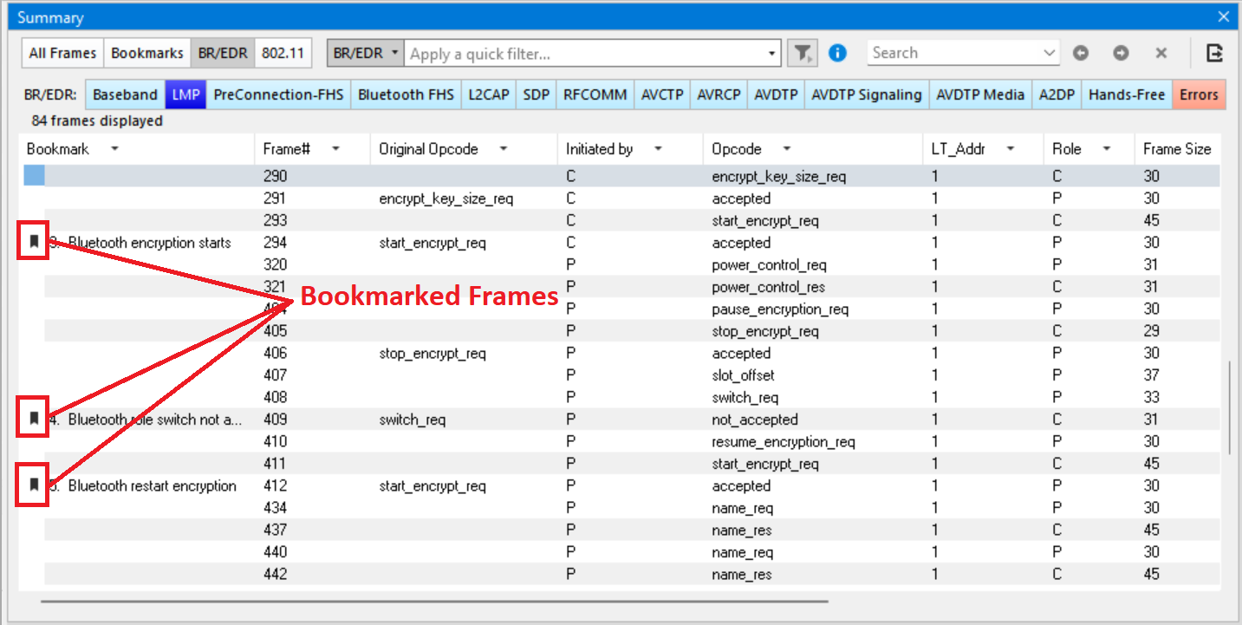Screen dimensions: 1242x625
Task: Click the vertical scrollbar thumb
Action: [1229, 407]
